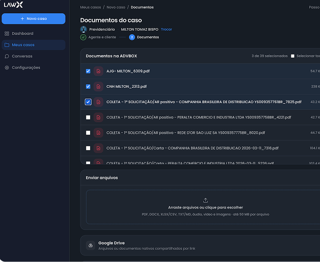Click PDF icon of Carta COMPANHIA BRASILEIRA

tap(98, 148)
